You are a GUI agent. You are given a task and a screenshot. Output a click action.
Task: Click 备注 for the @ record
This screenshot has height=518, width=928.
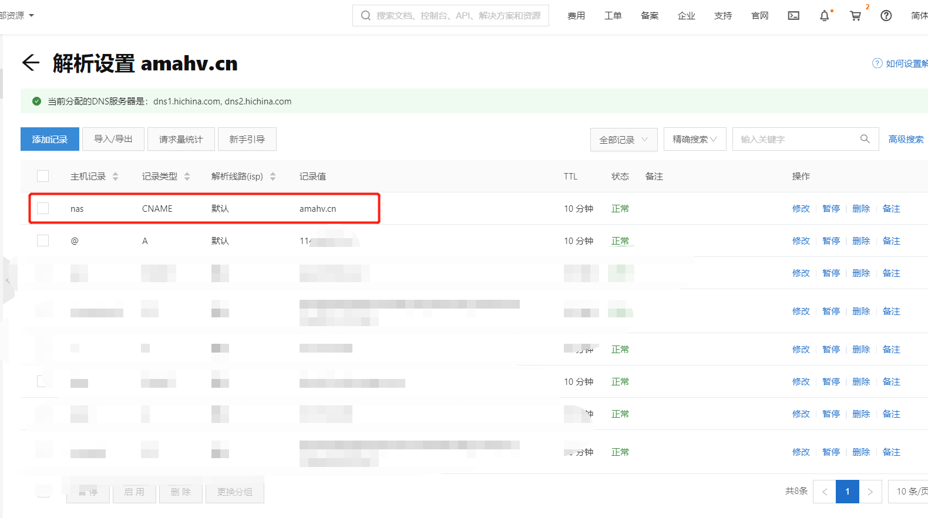pos(891,241)
